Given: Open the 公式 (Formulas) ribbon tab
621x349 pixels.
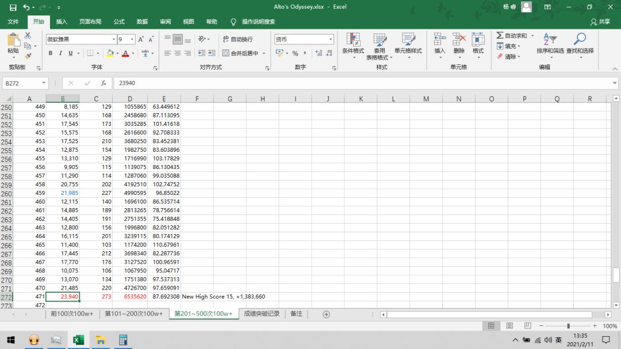Looking at the screenshot, I should coord(119,22).
